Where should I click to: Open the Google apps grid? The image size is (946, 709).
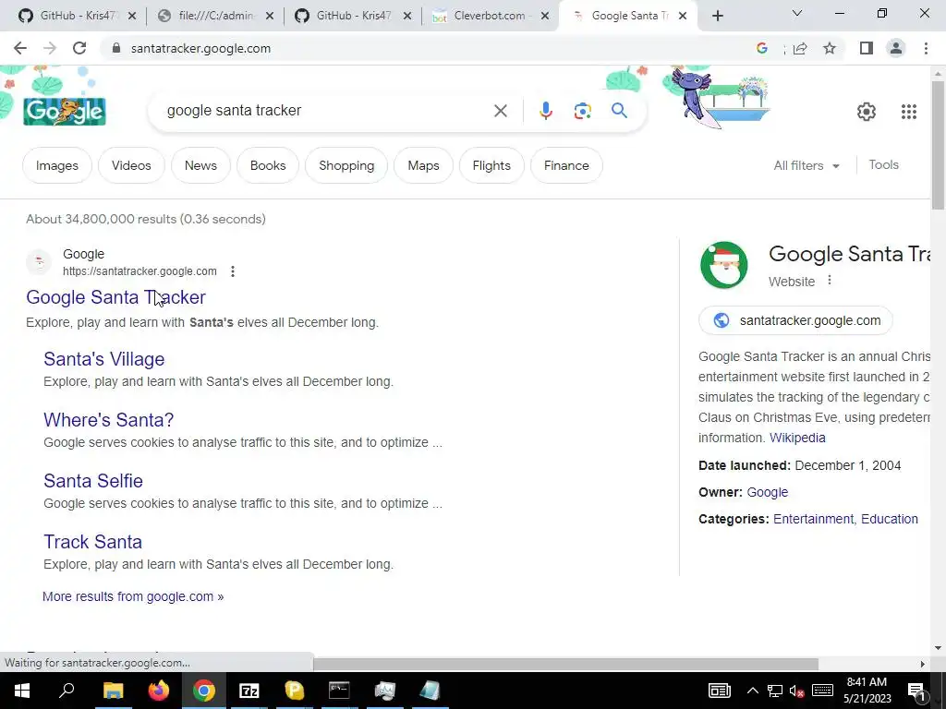[909, 112]
